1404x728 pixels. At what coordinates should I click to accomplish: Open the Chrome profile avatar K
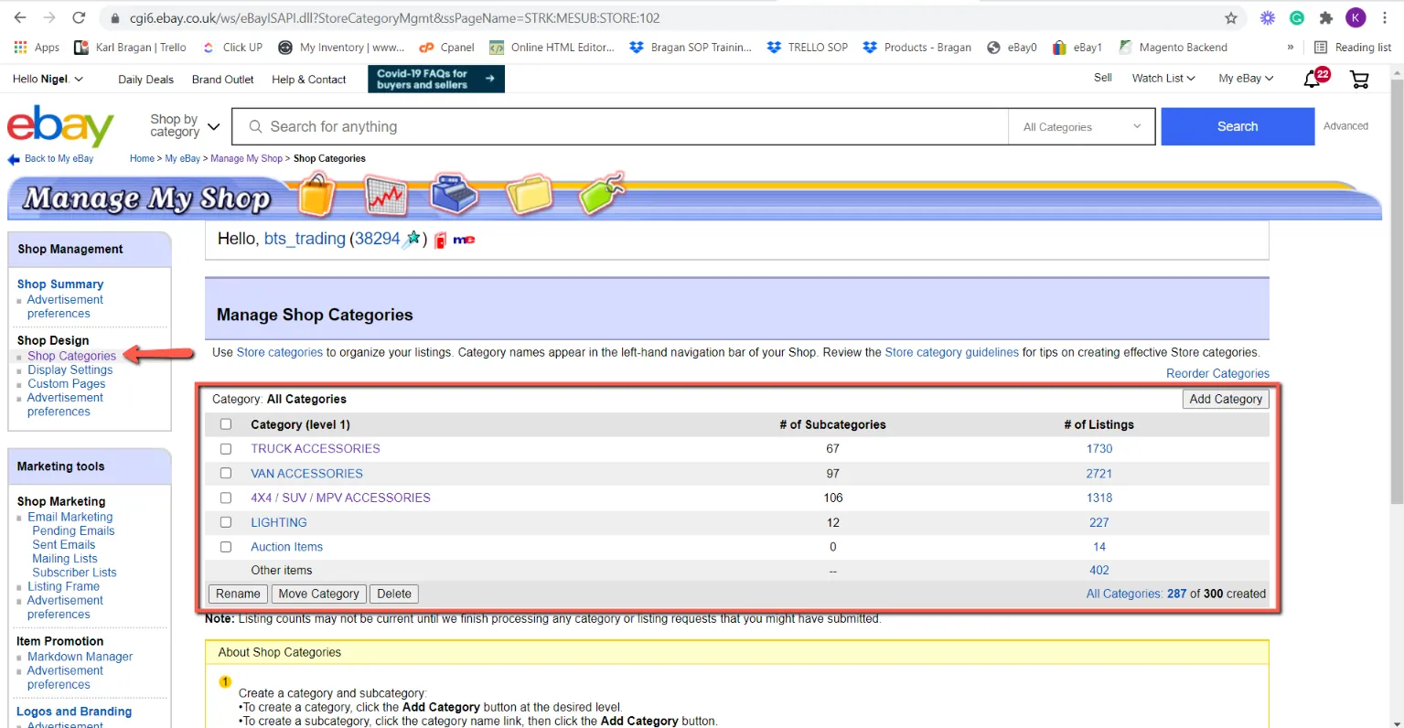(x=1356, y=17)
